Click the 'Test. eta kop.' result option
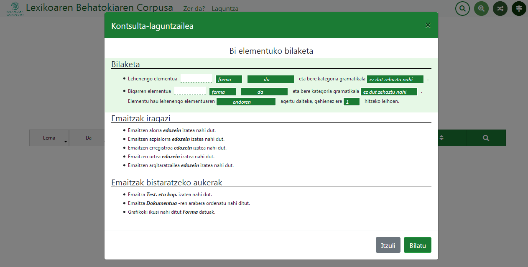Screen dimensions: 528x267 162,195
